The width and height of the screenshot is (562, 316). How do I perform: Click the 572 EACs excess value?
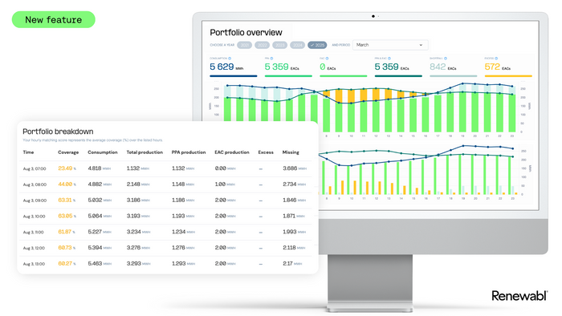pos(498,67)
